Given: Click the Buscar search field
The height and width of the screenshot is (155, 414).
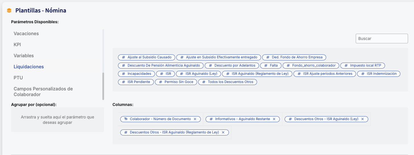Looking at the screenshot, I should pyautogui.click(x=382, y=39).
